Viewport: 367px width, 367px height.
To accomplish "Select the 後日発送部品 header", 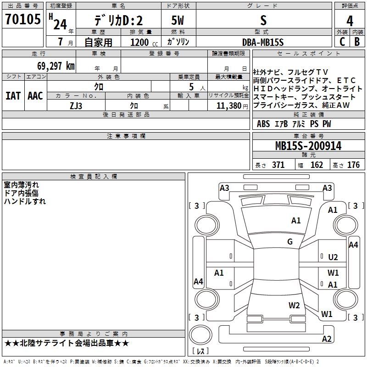I will point(126,114).
